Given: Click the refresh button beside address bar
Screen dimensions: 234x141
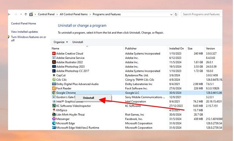Looking at the screenshot, I should point(176,14).
